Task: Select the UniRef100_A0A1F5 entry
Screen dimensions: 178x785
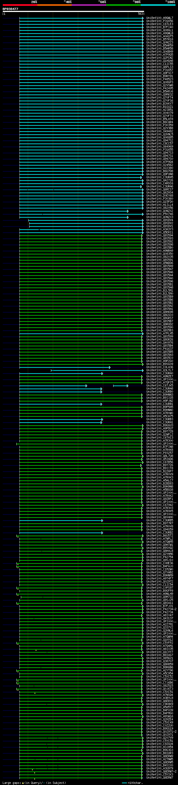Action: [160, 36]
